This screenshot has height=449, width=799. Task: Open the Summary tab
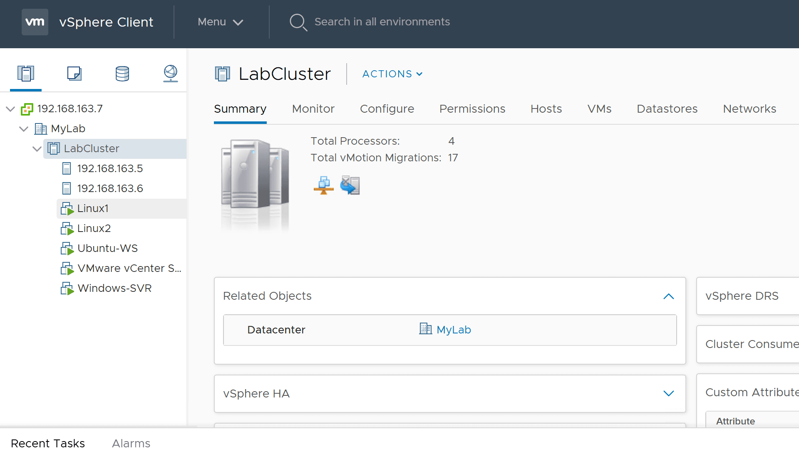[240, 109]
